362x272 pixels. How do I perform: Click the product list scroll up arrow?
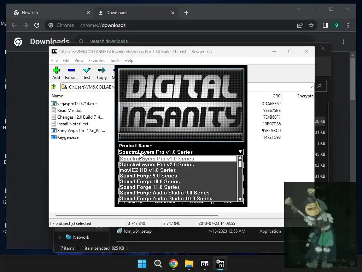click(240, 158)
